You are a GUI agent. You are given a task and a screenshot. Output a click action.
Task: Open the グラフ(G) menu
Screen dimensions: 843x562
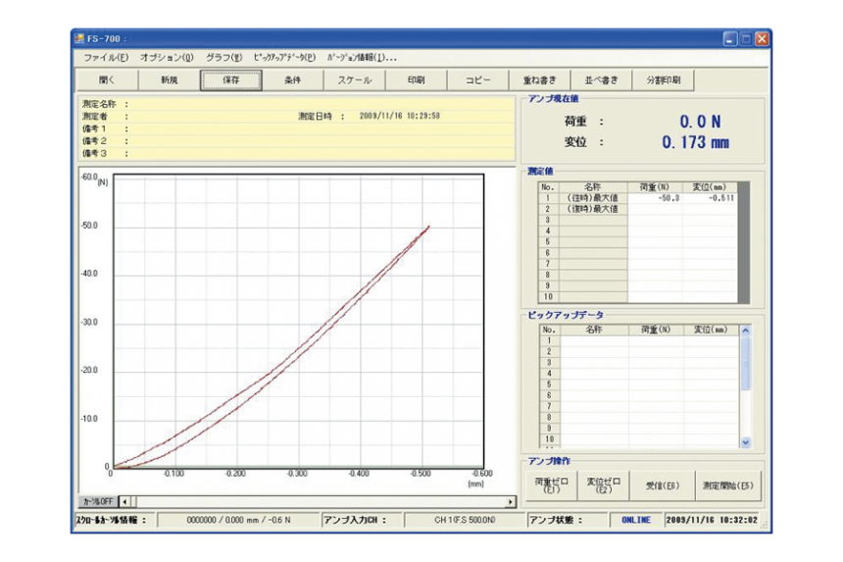click(223, 58)
